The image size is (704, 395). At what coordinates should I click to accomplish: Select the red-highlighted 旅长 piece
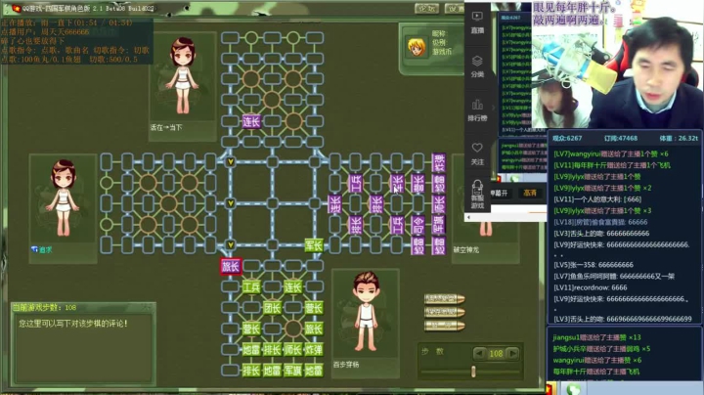pyautogui.click(x=231, y=266)
